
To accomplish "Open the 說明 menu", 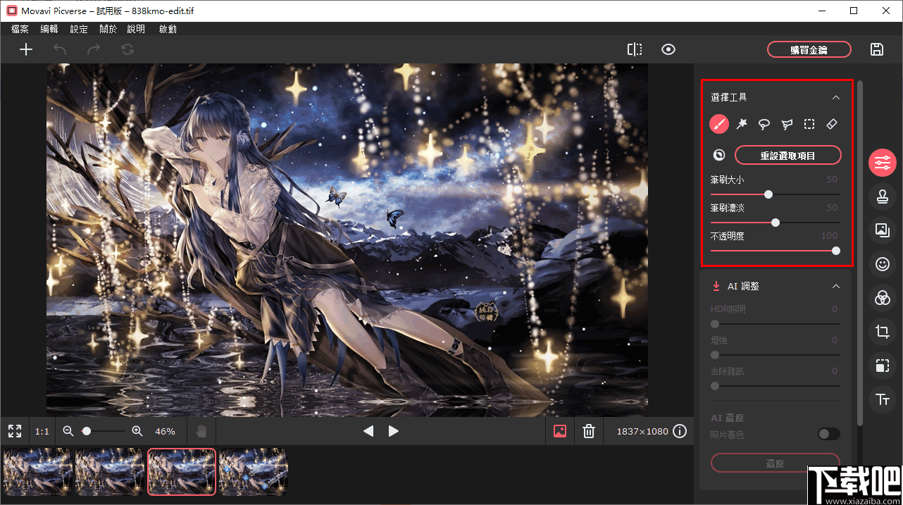I will pyautogui.click(x=136, y=30).
